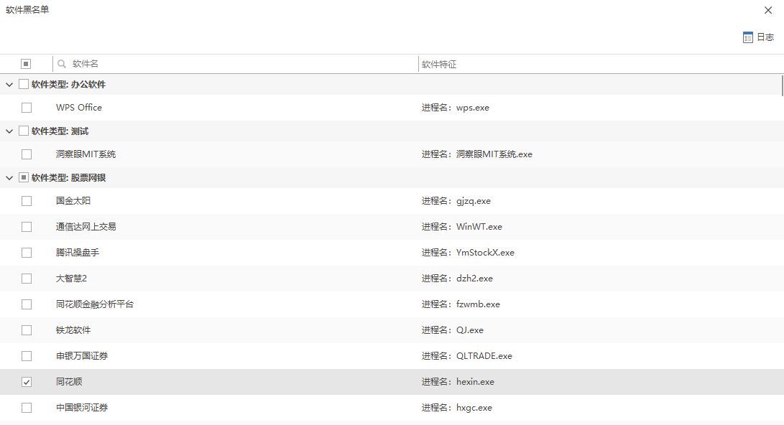Click the 软件类型: 办公软件 group label
784x425 pixels.
[68, 85]
